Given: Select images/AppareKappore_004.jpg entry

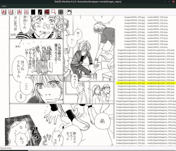Looking at the screenshot, I should pos(131,113).
